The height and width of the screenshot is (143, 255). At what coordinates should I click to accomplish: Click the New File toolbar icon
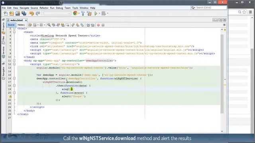coord(6,14)
